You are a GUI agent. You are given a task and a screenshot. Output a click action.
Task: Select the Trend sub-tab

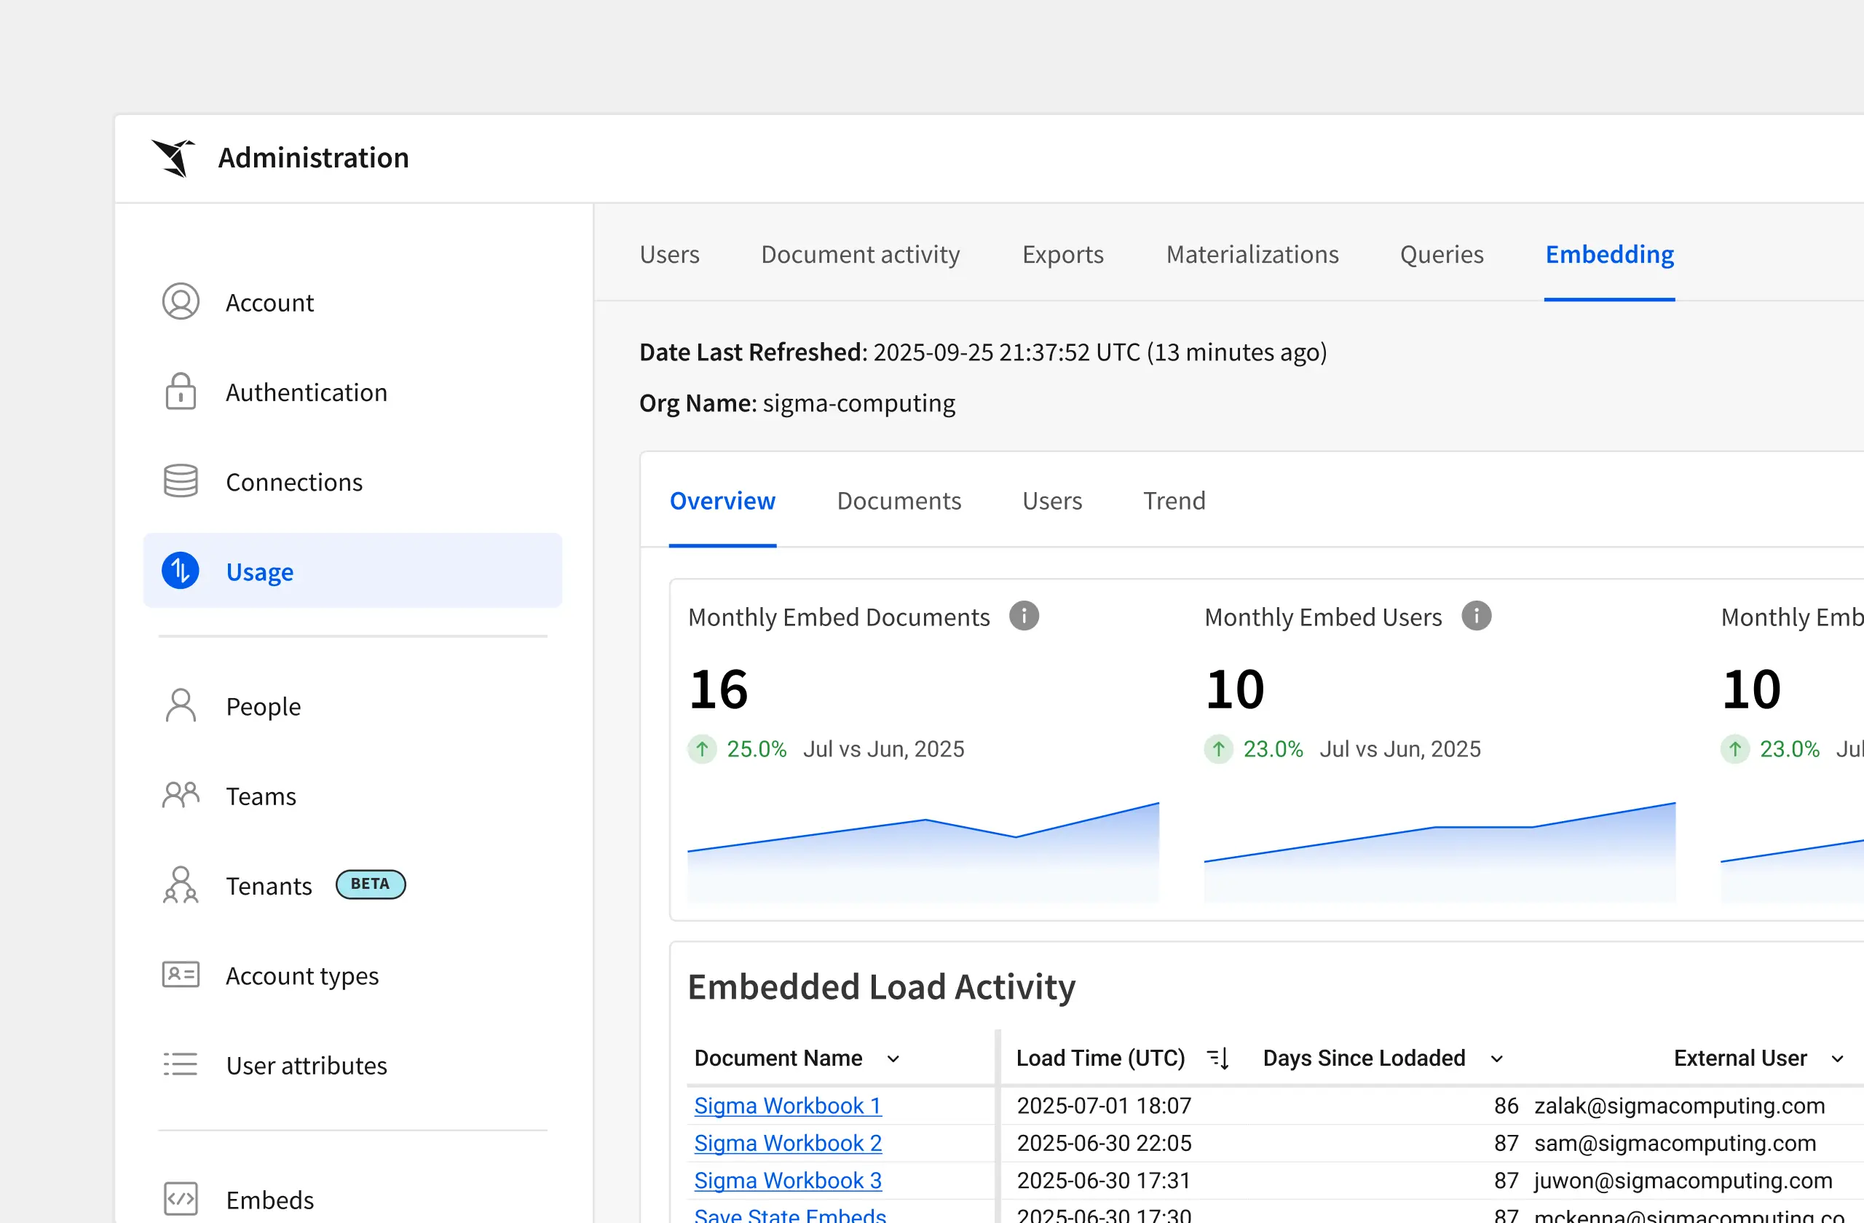coord(1173,501)
